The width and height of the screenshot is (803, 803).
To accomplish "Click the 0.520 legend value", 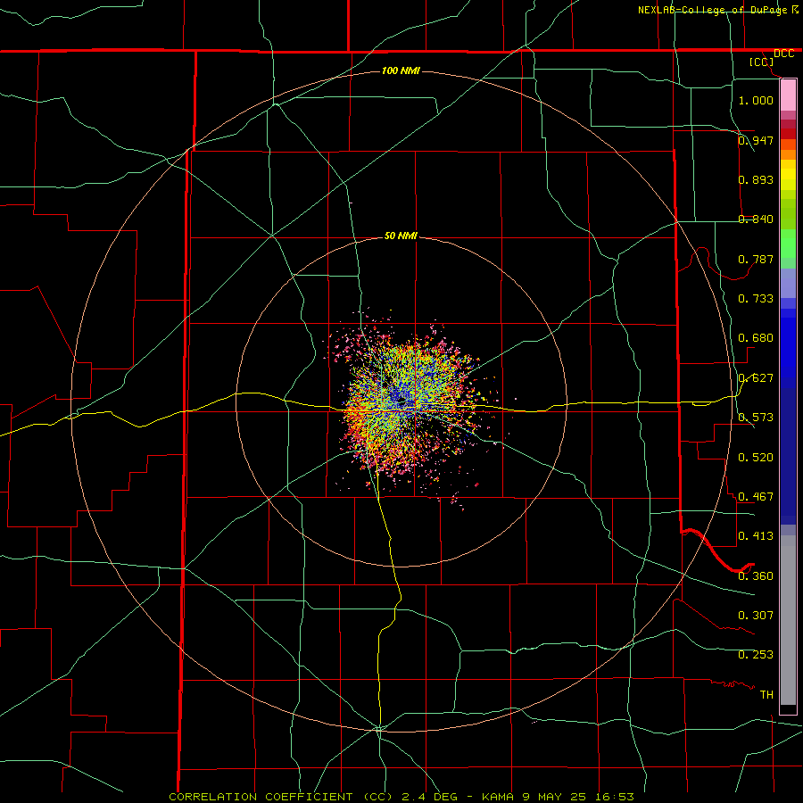I will coord(756,457).
